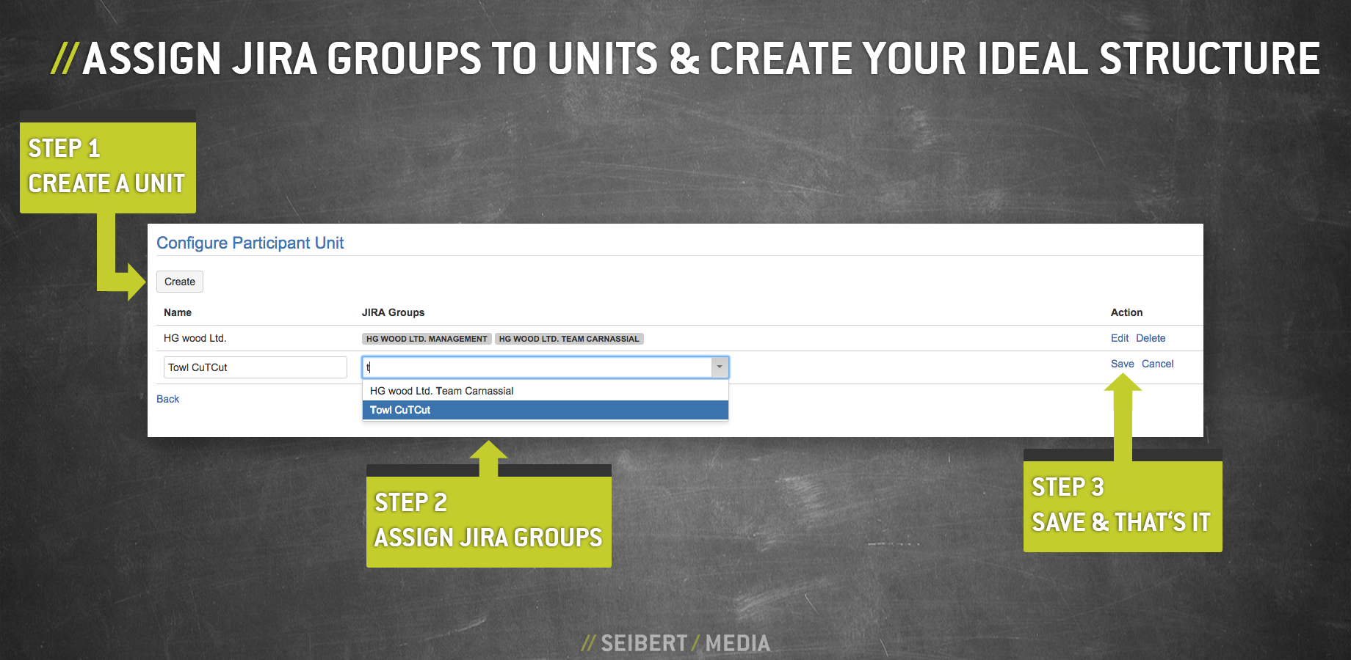Click the Create button
The image size is (1351, 660).
tap(180, 282)
